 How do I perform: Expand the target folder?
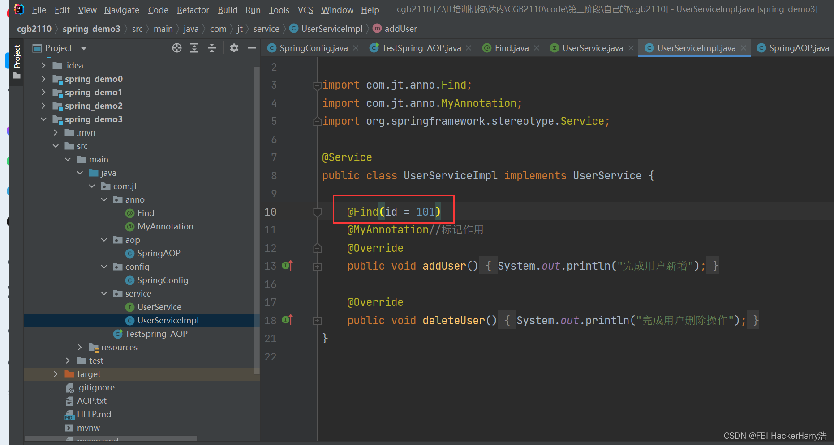(x=56, y=374)
